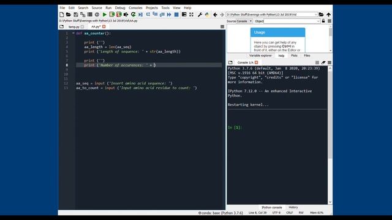Select the IPython console bottom tab
This screenshot has height=220, width=392.
[x=272, y=207]
